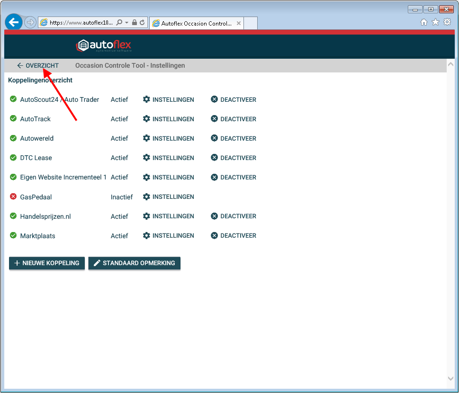459x393 pixels.
Task: Click browser Forward button
Action: 30,22
